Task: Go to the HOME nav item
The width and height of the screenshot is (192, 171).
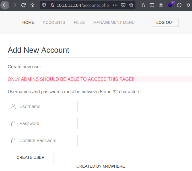Action: 28,22
